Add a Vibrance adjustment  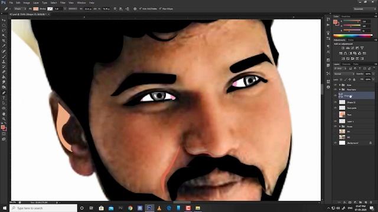click(x=362, y=48)
